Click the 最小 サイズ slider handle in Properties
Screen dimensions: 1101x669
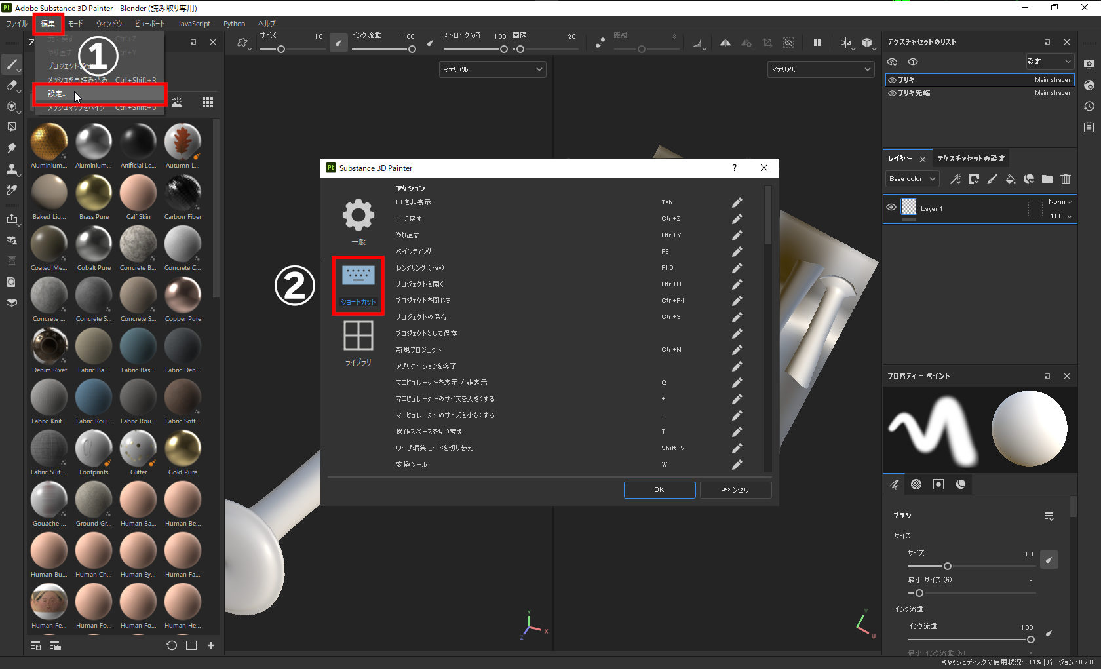[x=919, y=593]
